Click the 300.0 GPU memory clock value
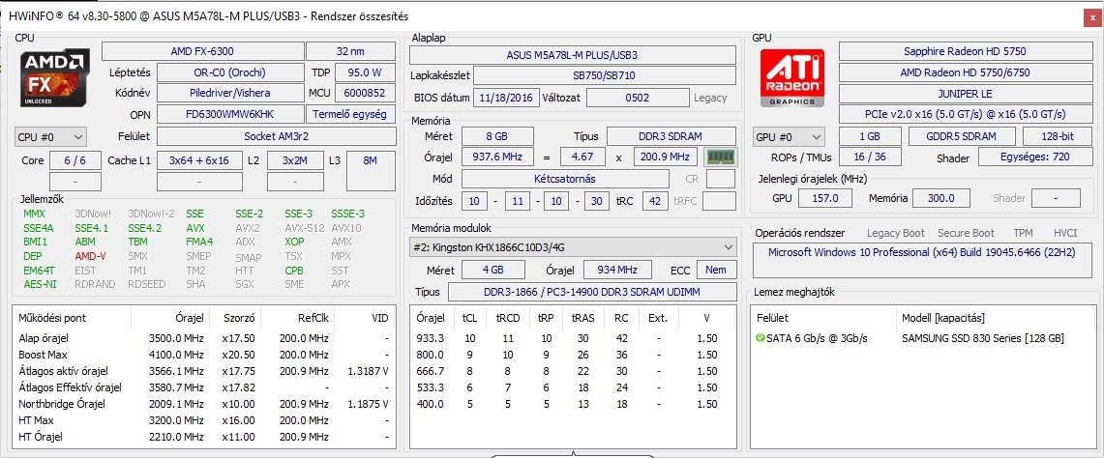The width and height of the screenshot is (1104, 458). coord(940,198)
